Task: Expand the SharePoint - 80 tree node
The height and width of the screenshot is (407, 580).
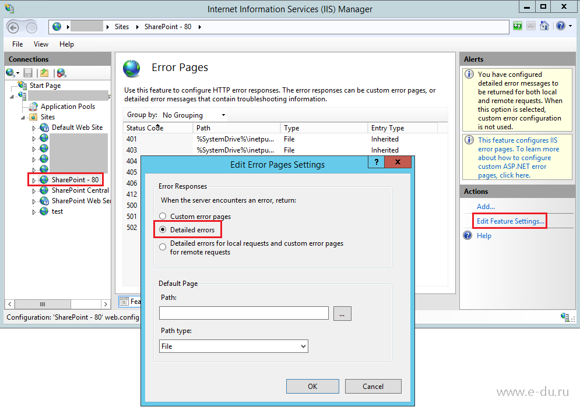Action: click(x=34, y=179)
